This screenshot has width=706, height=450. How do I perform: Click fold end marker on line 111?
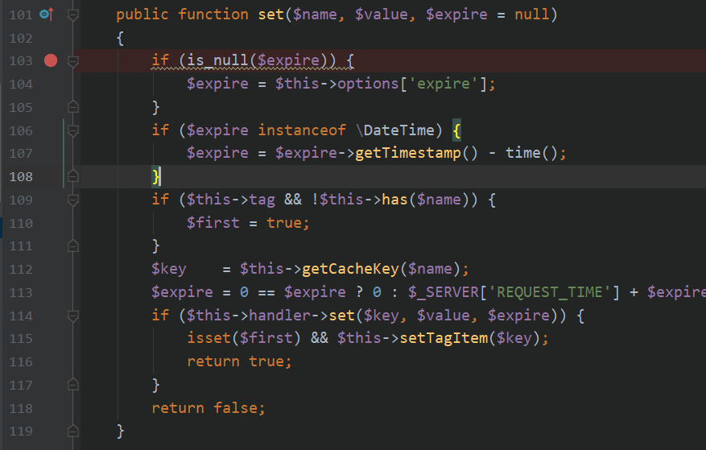point(73,246)
